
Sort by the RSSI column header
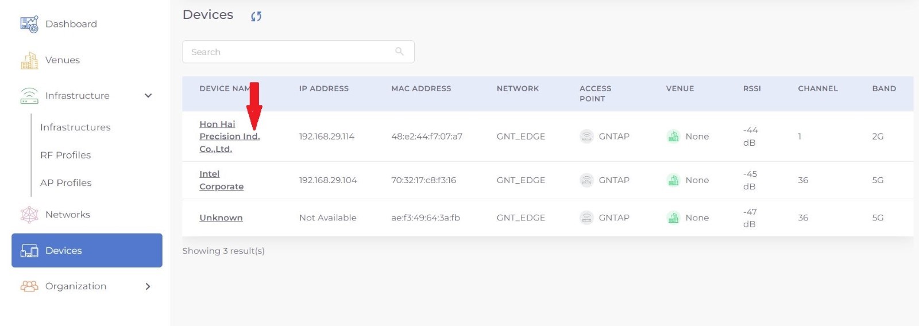(752, 88)
